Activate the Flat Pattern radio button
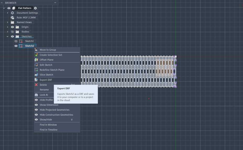Viewport: 243px width, 150px height. pos(35,8)
